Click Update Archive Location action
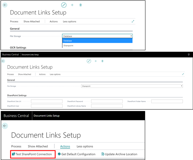Image resolution: width=193 pixels, height=160 pixels. click(119, 154)
